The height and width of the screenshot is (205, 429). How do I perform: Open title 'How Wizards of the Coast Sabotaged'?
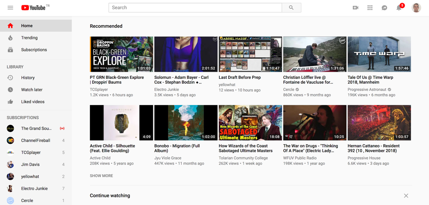click(x=246, y=148)
